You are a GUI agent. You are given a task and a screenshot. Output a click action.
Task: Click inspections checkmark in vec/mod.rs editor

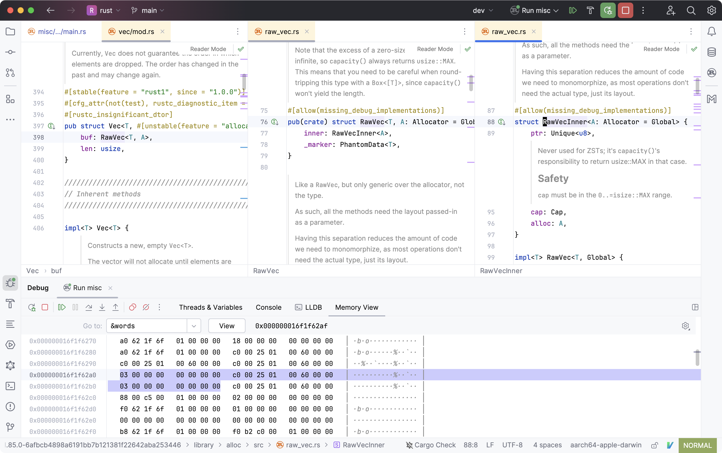(241, 49)
